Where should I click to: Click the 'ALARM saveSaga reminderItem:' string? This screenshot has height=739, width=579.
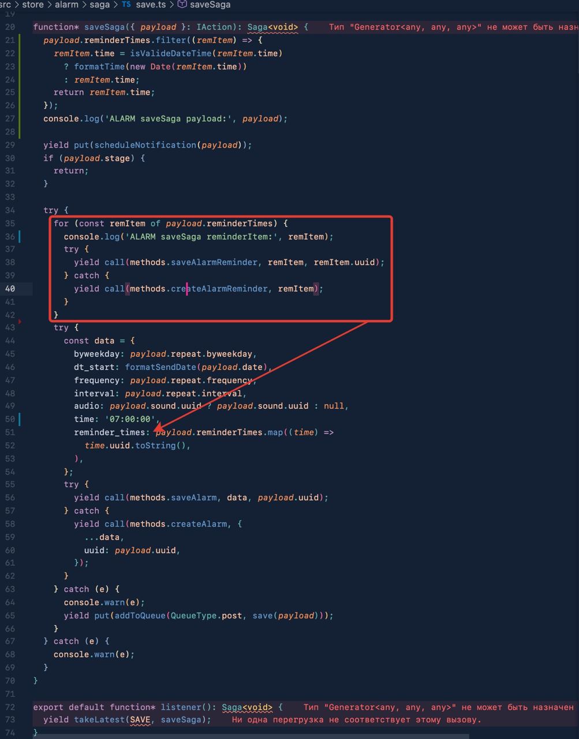click(201, 236)
